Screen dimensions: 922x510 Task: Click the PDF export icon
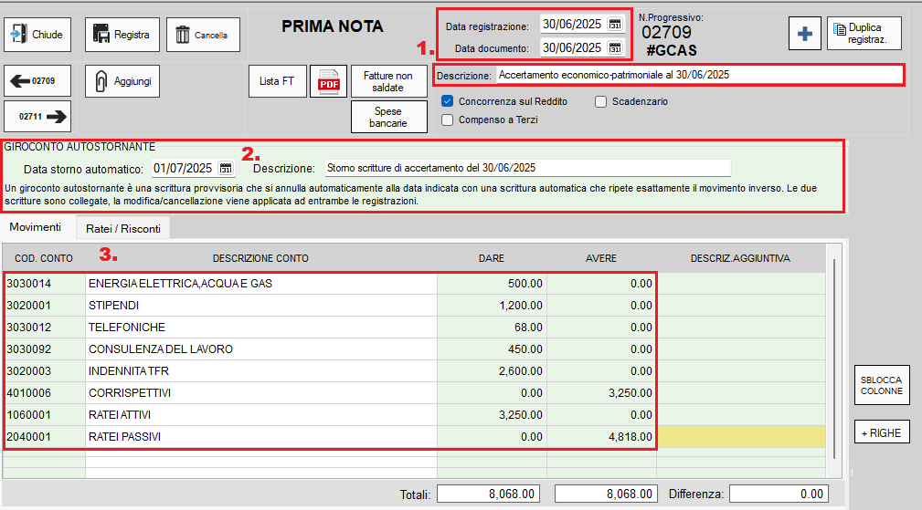328,82
